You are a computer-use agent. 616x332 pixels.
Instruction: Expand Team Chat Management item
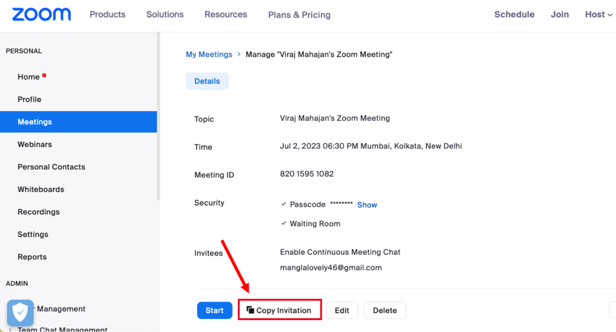point(62,329)
